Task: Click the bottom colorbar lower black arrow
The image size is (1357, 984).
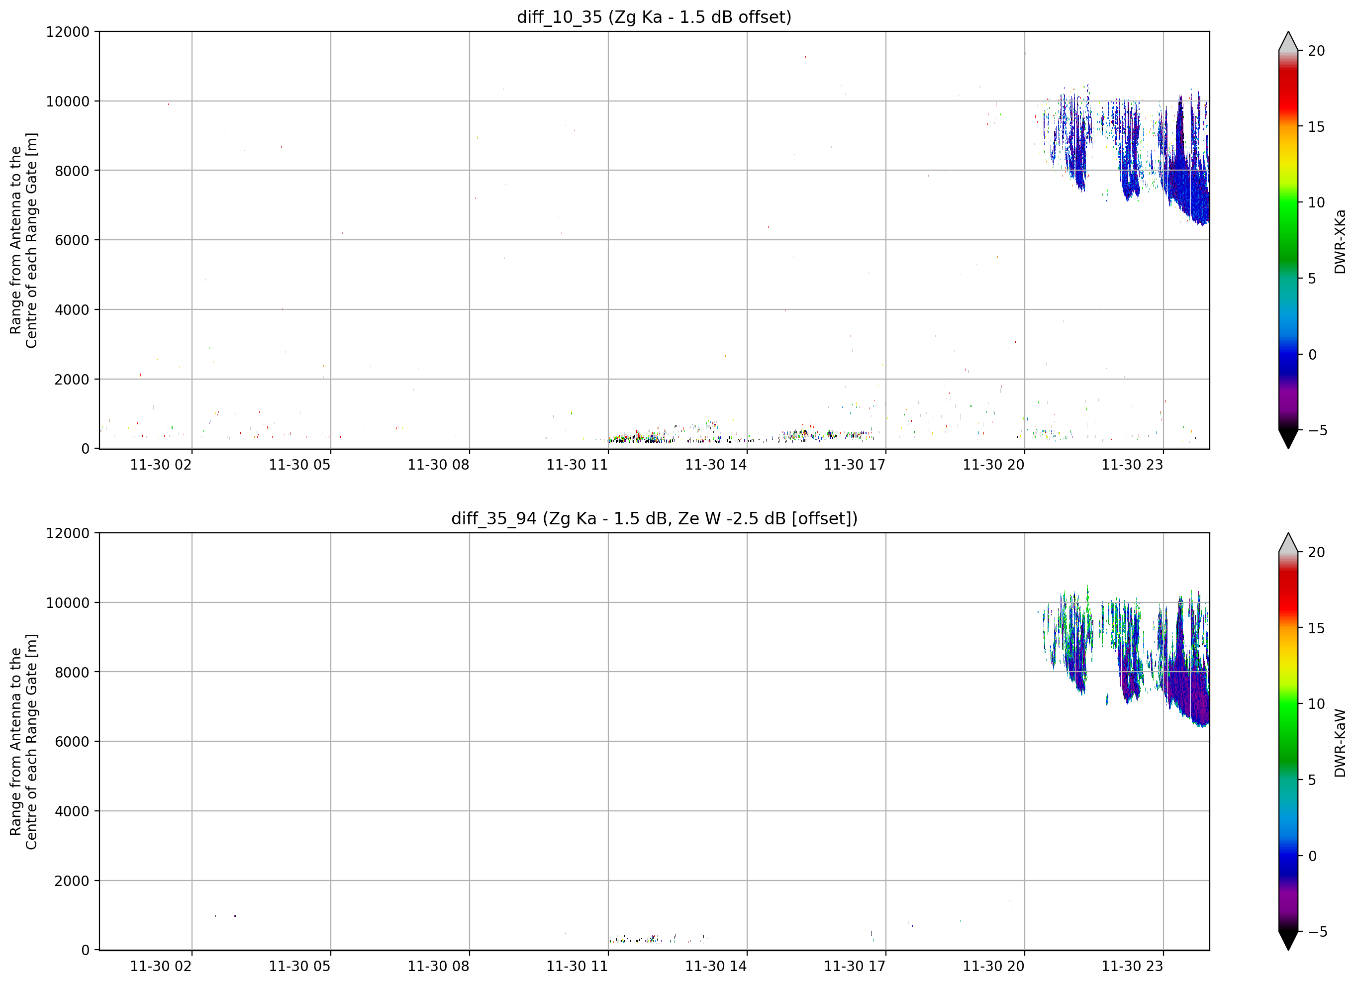Action: (x=1288, y=941)
